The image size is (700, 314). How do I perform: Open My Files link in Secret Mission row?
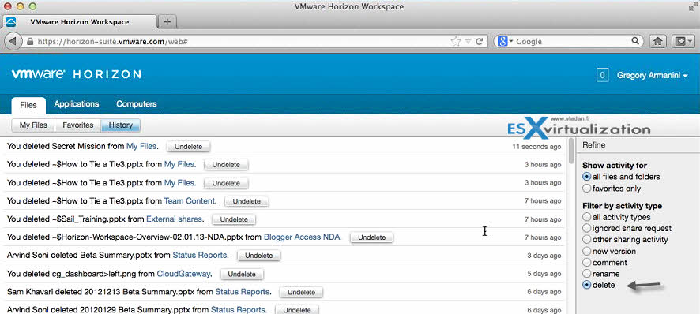point(141,146)
